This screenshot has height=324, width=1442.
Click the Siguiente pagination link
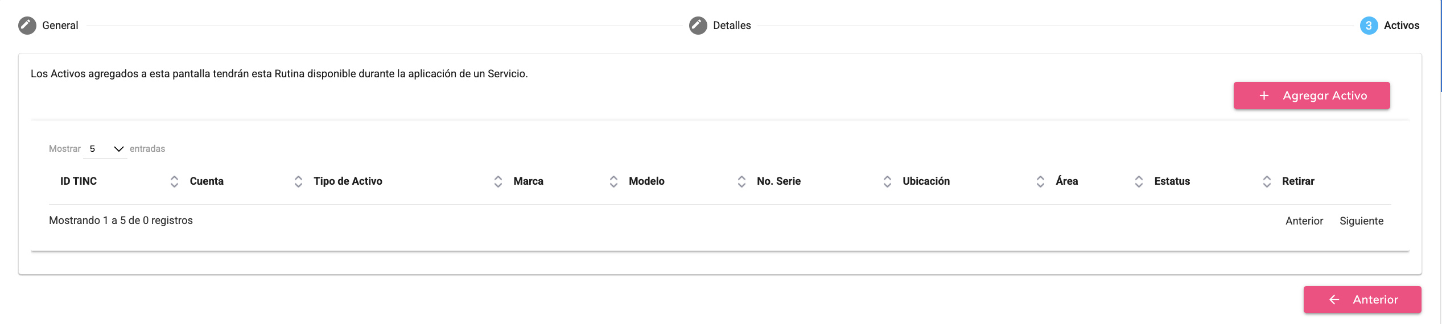coord(1361,221)
